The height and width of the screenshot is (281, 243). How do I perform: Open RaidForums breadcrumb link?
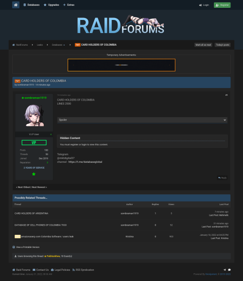tap(20, 45)
